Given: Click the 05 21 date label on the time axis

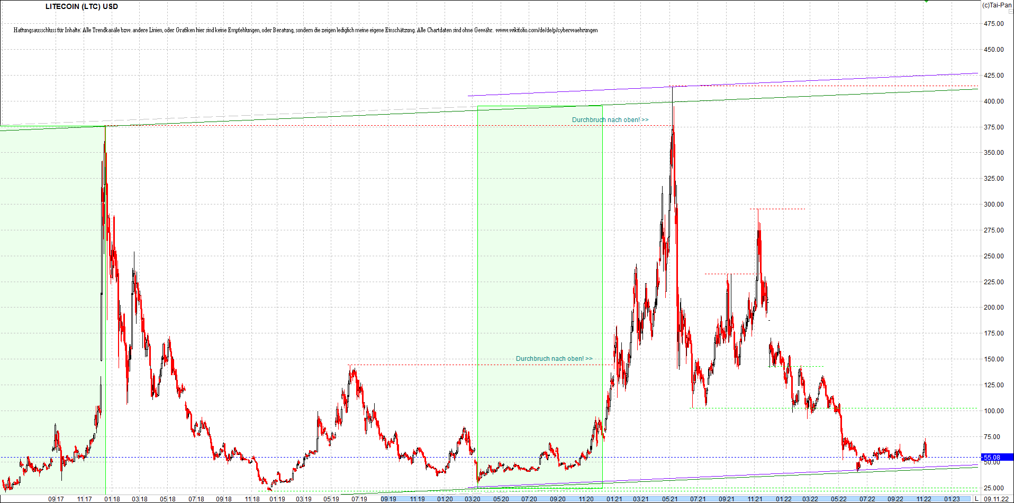Looking at the screenshot, I should 670,499.
